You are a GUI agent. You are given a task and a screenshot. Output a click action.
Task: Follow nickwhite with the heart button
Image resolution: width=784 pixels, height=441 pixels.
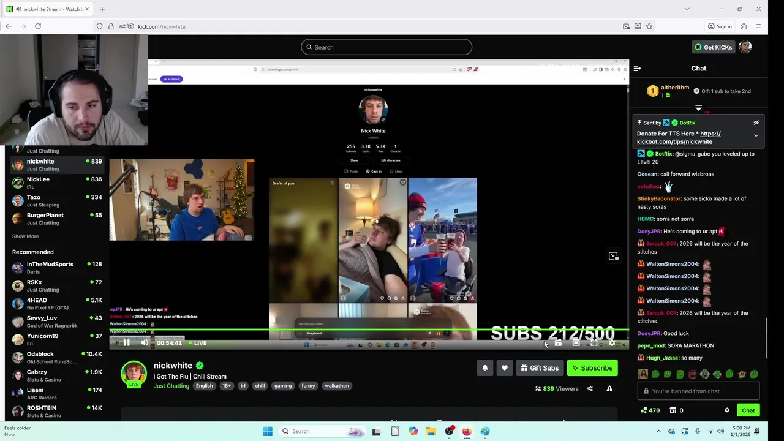[505, 368]
